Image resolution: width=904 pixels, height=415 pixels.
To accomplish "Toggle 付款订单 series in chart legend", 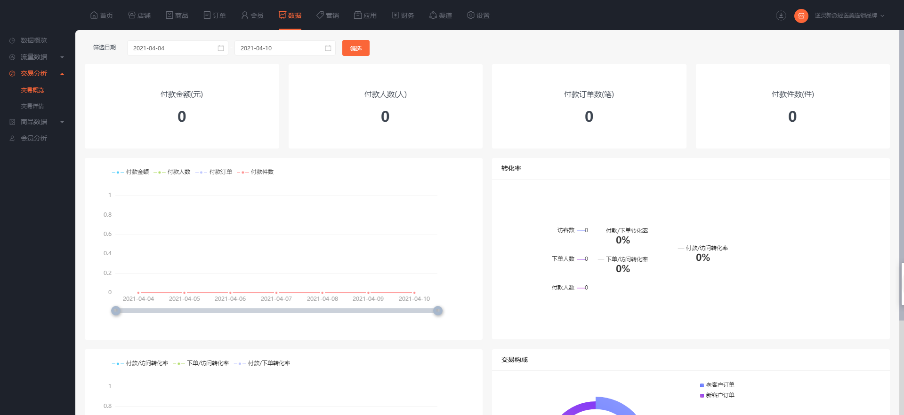I will 214,172.
